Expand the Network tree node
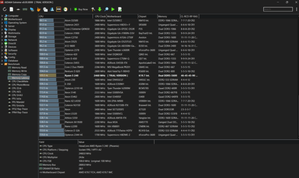The image size is (299, 178). 2,40
